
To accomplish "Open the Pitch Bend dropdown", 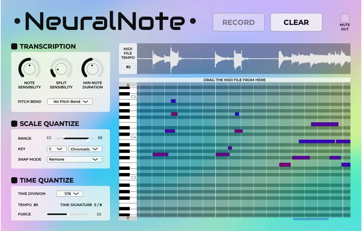I will point(70,102).
